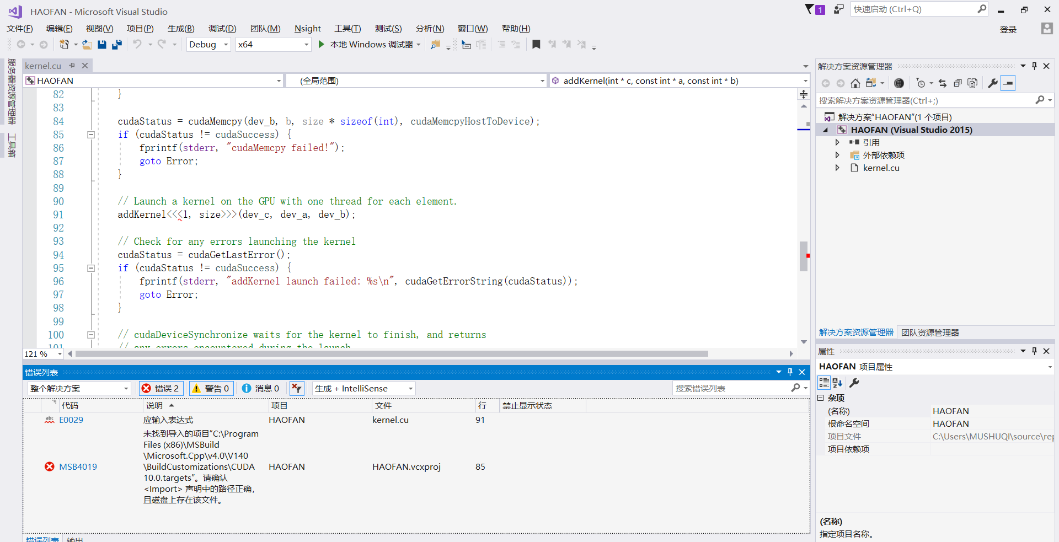Toggle auto-hide pin of Solution Explorer
The width and height of the screenshot is (1059, 542).
click(x=1034, y=66)
